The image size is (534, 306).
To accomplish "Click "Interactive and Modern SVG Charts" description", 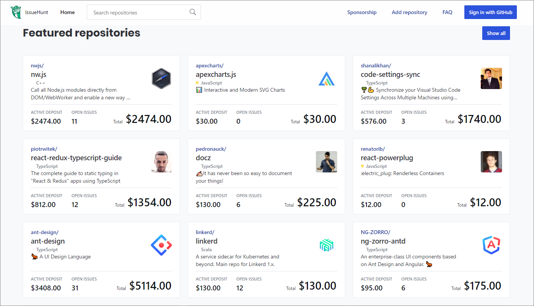I will pyautogui.click(x=244, y=90).
